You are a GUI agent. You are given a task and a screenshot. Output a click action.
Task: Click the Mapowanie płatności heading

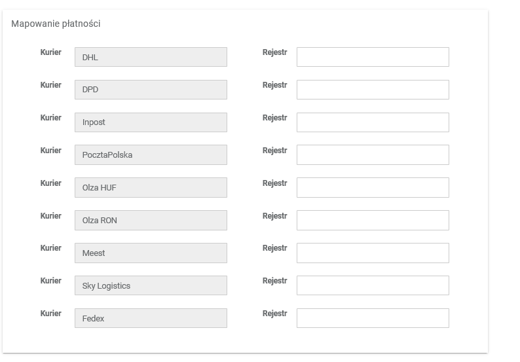(56, 24)
